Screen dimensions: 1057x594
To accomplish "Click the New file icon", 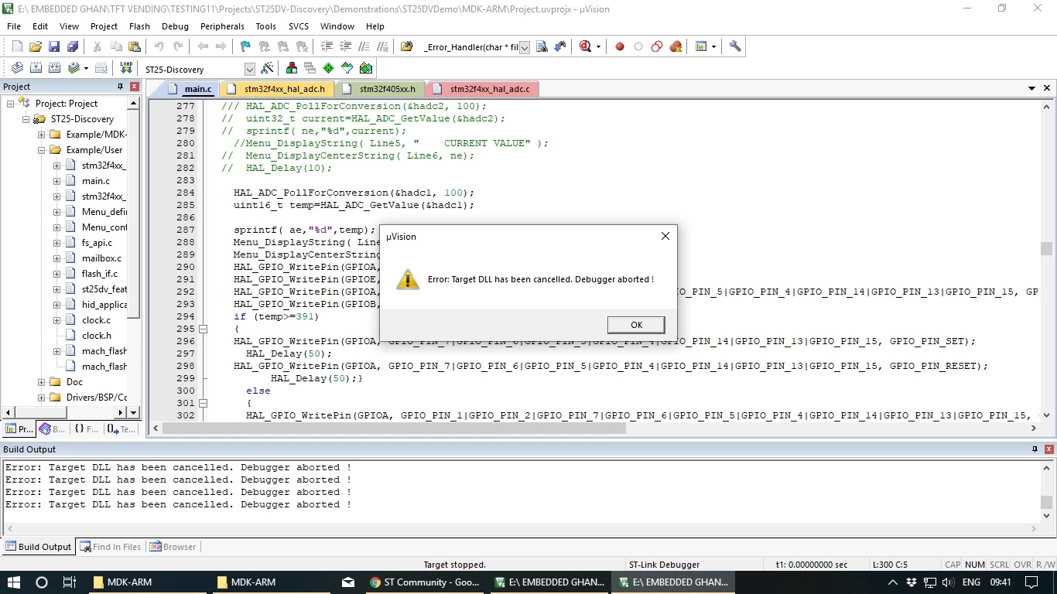I will 17,46.
